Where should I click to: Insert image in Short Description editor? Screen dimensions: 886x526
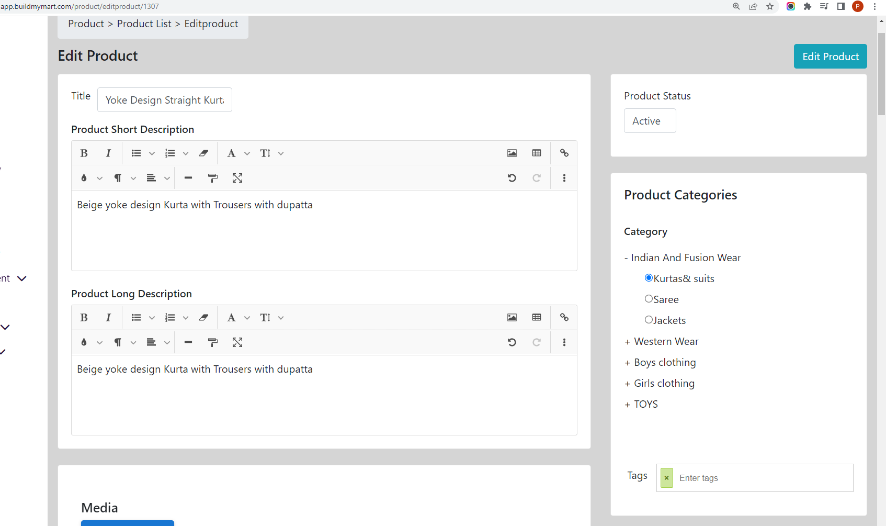[x=512, y=153]
